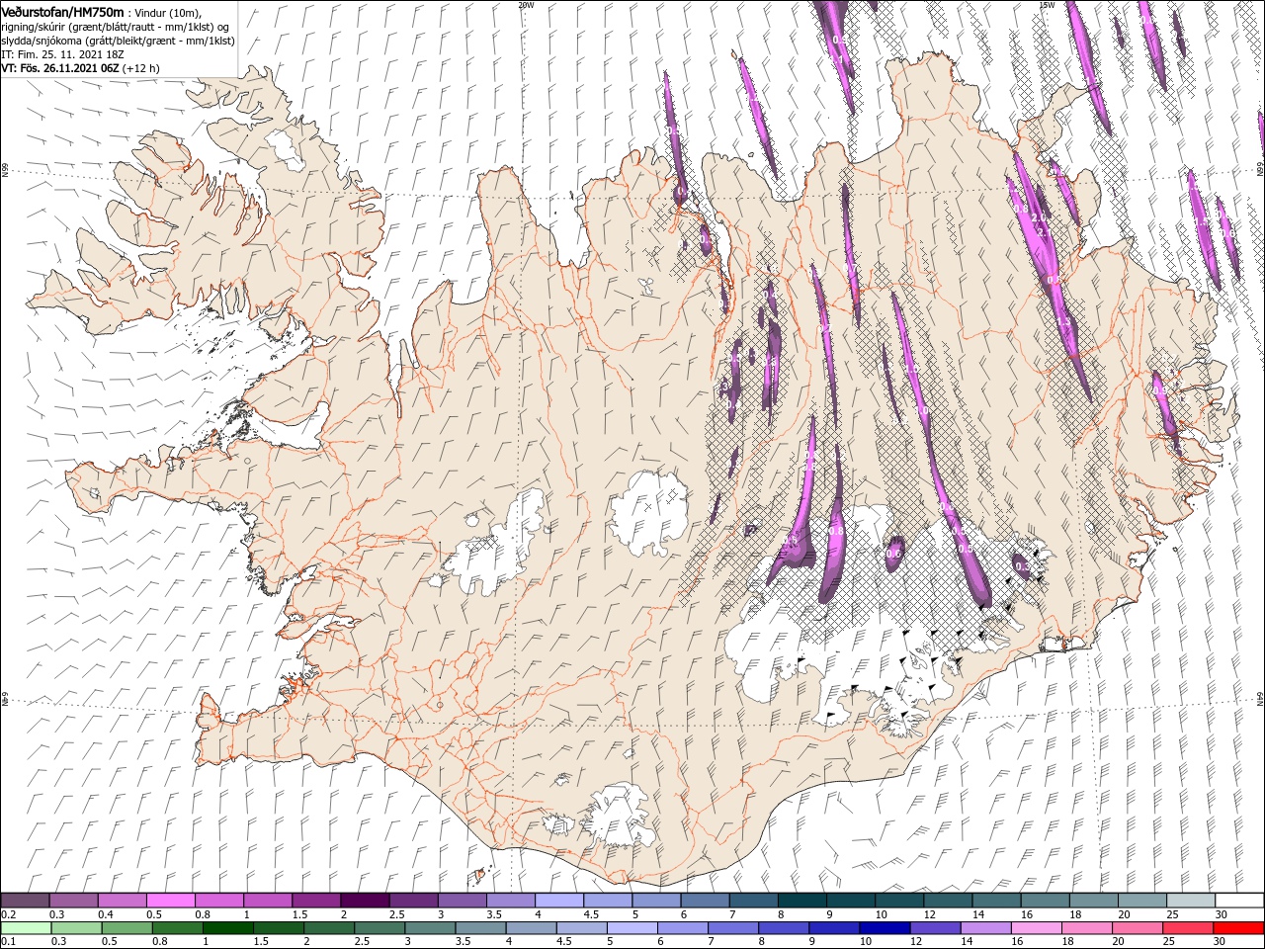Click the white swatch after 30 in top legend
This screenshot has height=949, width=1265.
coord(1239,901)
